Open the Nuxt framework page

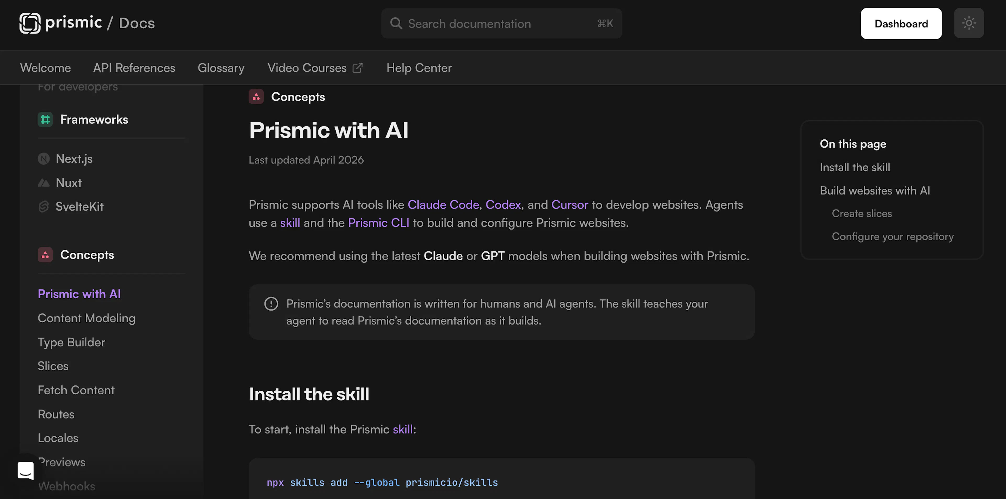click(x=69, y=183)
